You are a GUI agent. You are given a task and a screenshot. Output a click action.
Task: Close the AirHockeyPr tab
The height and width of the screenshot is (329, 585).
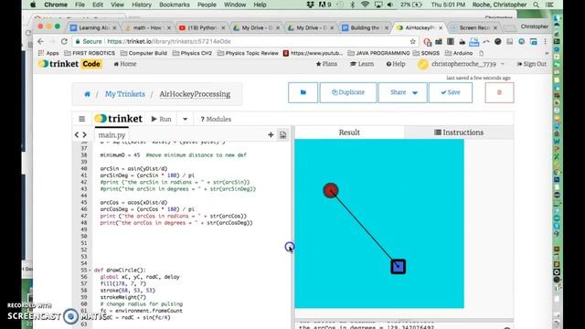[x=441, y=28]
